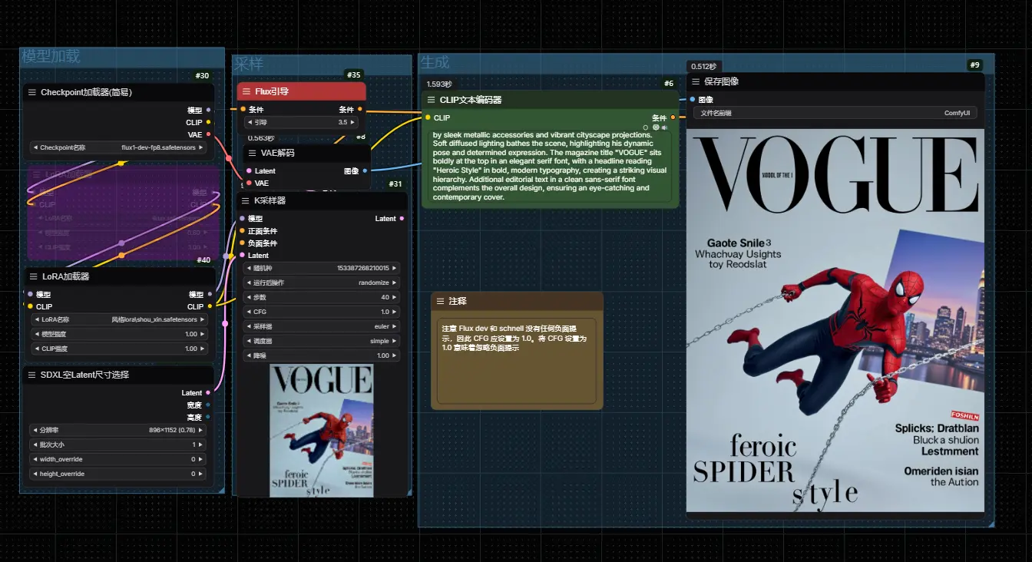Viewport: 1032px width, 562px height.
Task: Click the 文件名前缀 ComfyUI field
Action: 835,113
